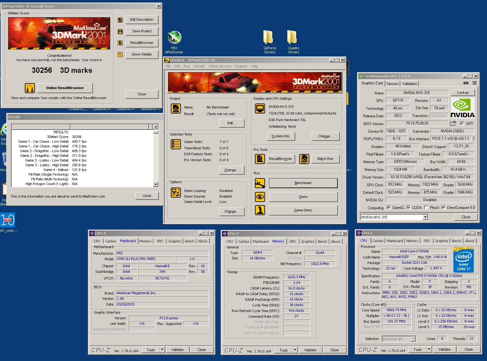Click the Details list scroll-down arrow
Image resolution: width=487 pixels, height=361 pixels.
point(156,184)
